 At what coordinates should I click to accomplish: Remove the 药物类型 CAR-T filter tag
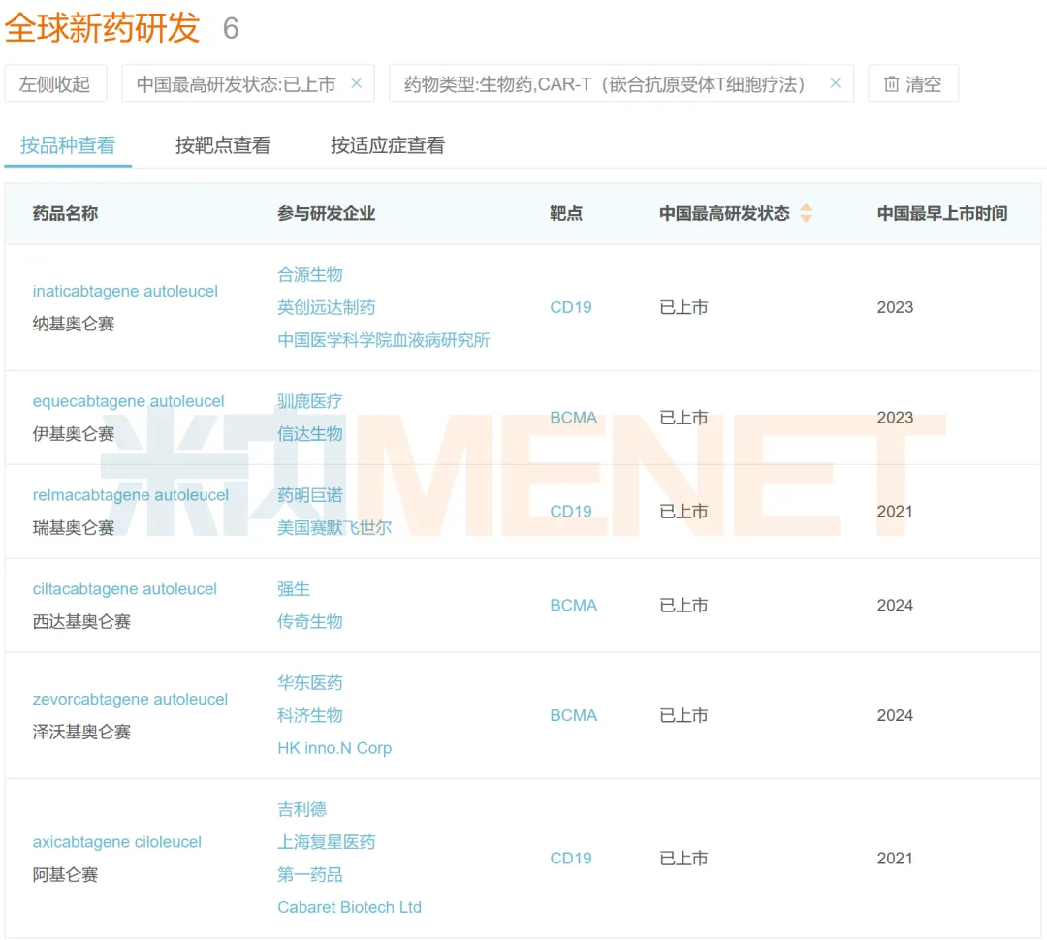point(835,83)
